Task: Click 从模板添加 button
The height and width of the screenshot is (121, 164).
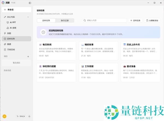Action: click(x=152, y=20)
